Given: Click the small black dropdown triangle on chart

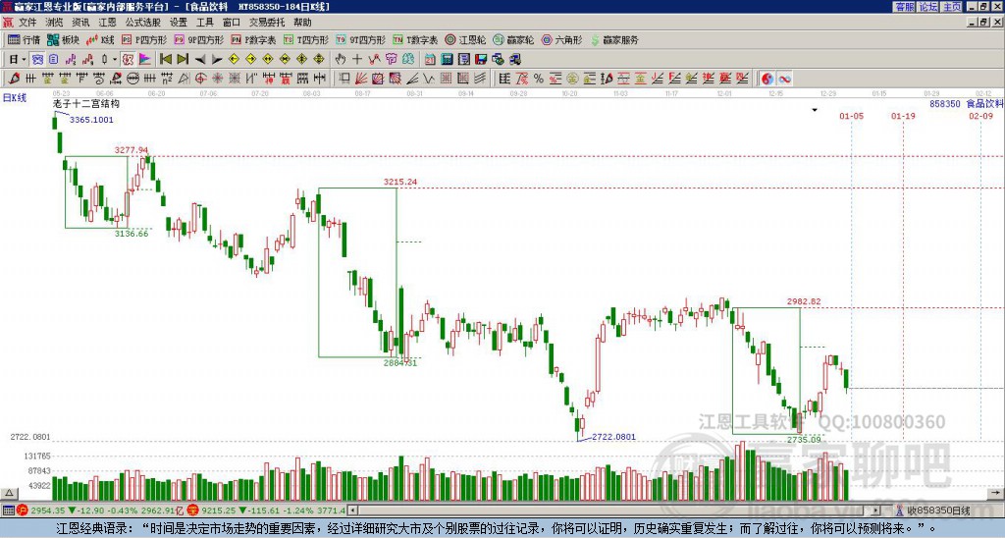Looking at the screenshot, I should (x=815, y=110).
